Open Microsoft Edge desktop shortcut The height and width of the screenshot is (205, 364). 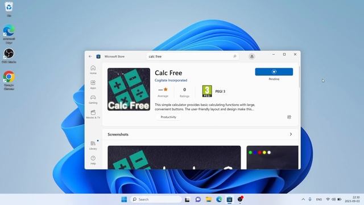click(9, 34)
